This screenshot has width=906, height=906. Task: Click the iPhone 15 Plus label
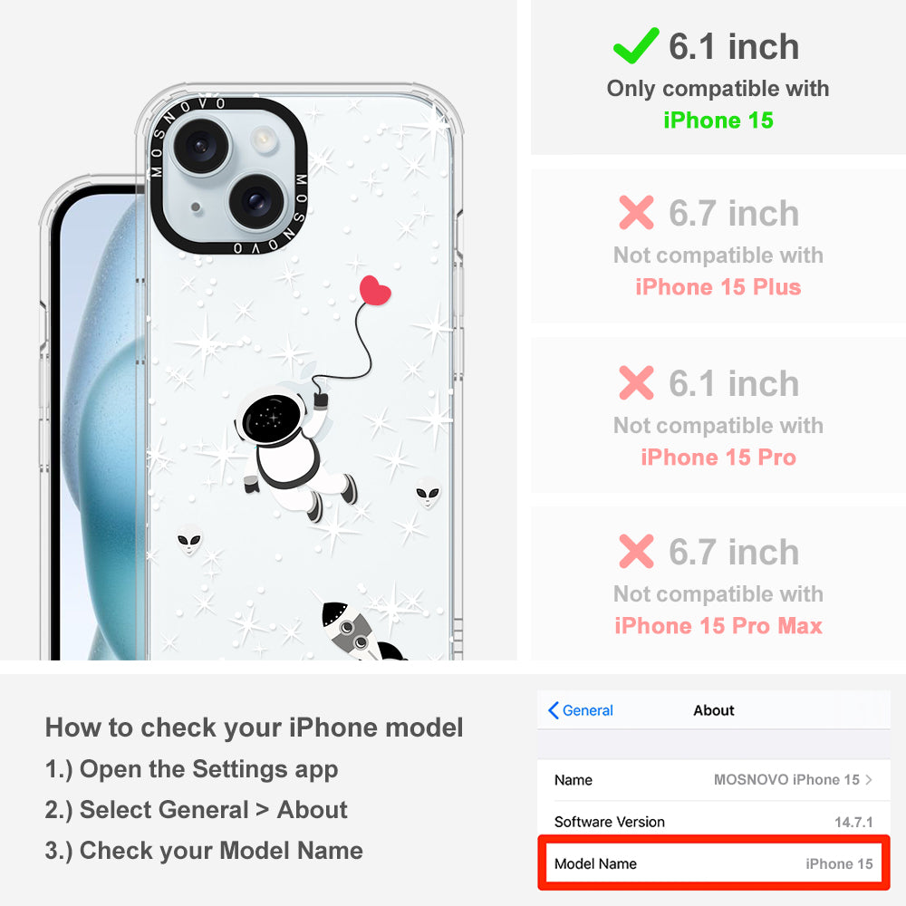[x=718, y=287]
